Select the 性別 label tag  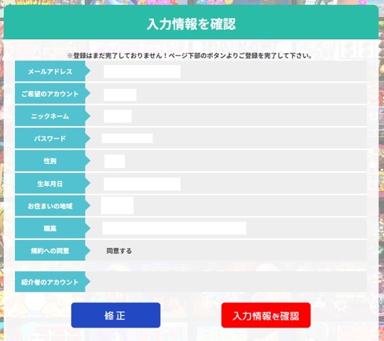tap(52, 161)
